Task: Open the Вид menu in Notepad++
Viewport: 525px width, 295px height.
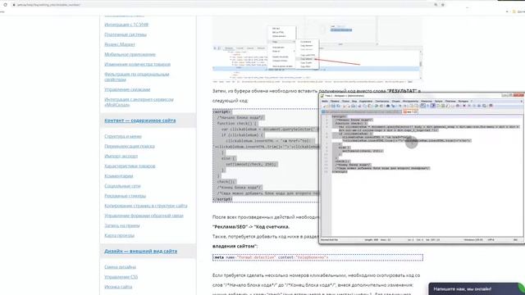Action: (x=354, y=102)
